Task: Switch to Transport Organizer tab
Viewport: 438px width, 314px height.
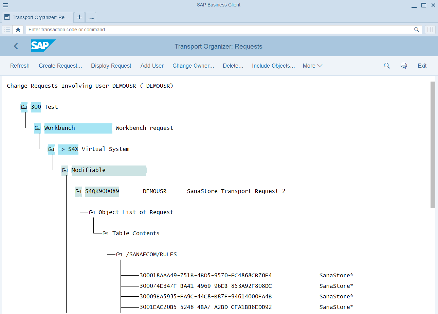Action: click(37, 17)
